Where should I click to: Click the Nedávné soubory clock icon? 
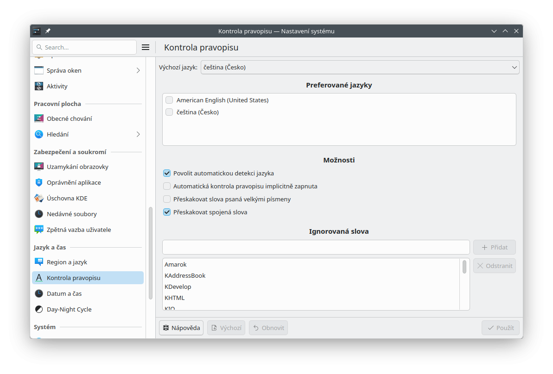[39, 214]
